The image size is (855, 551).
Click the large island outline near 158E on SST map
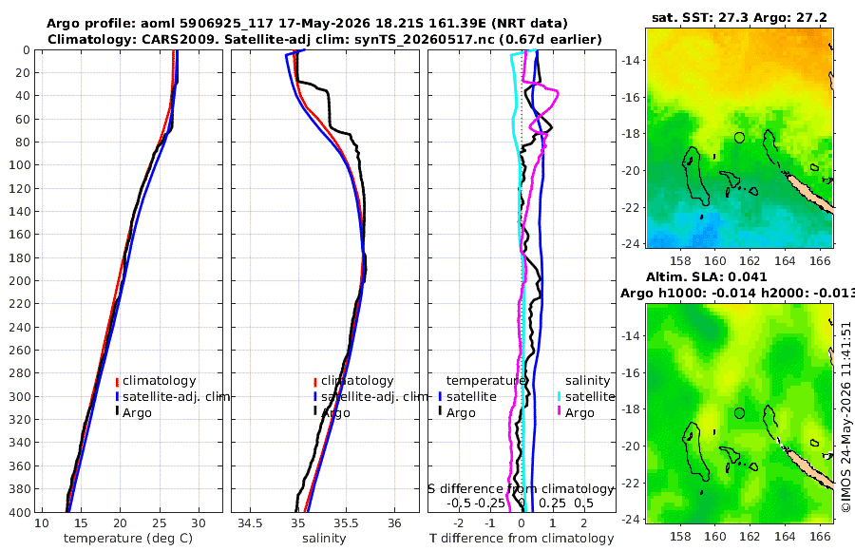(x=696, y=176)
